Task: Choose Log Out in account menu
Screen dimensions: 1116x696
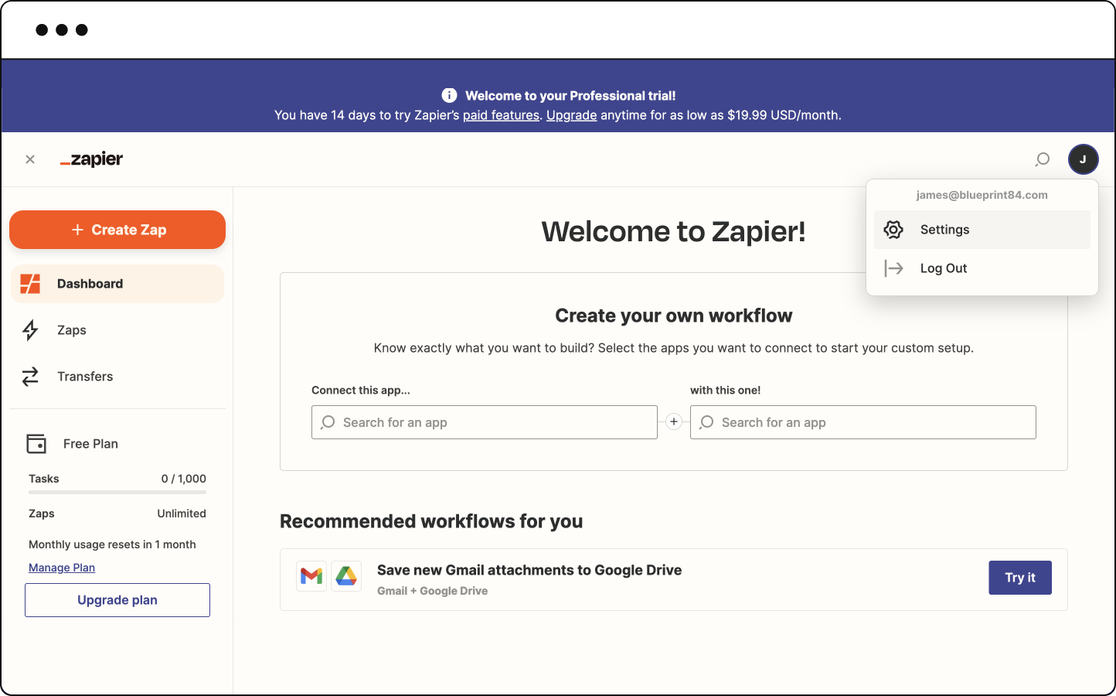Action: [x=982, y=268]
